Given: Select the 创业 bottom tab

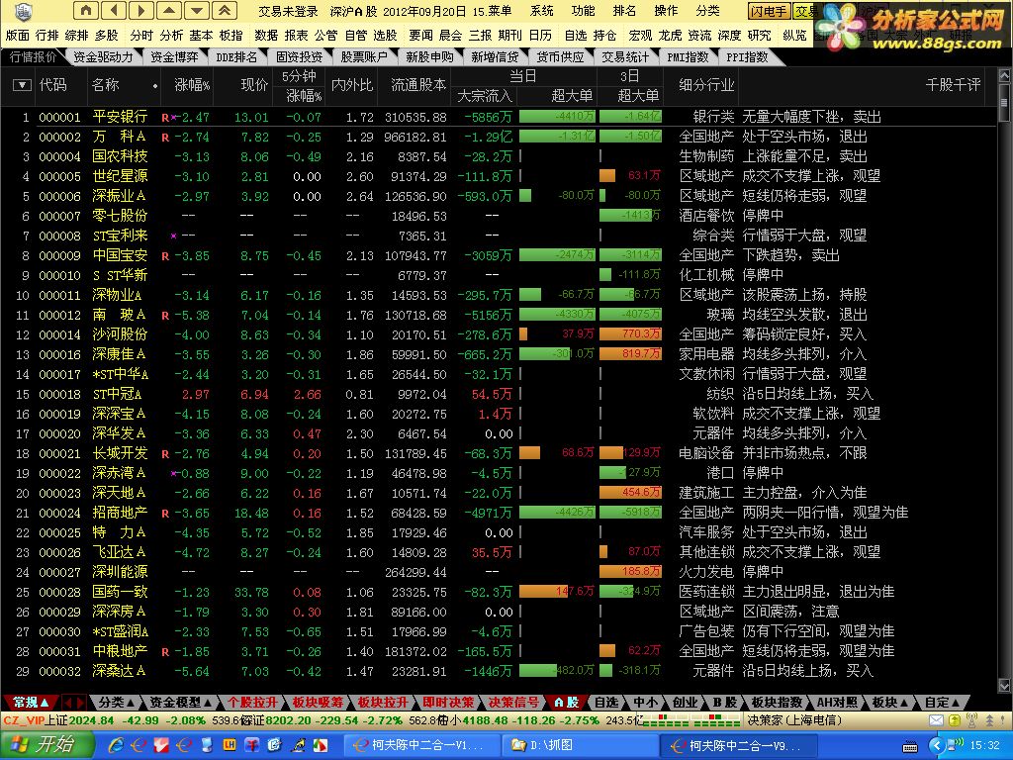Looking at the screenshot, I should pyautogui.click(x=685, y=702).
